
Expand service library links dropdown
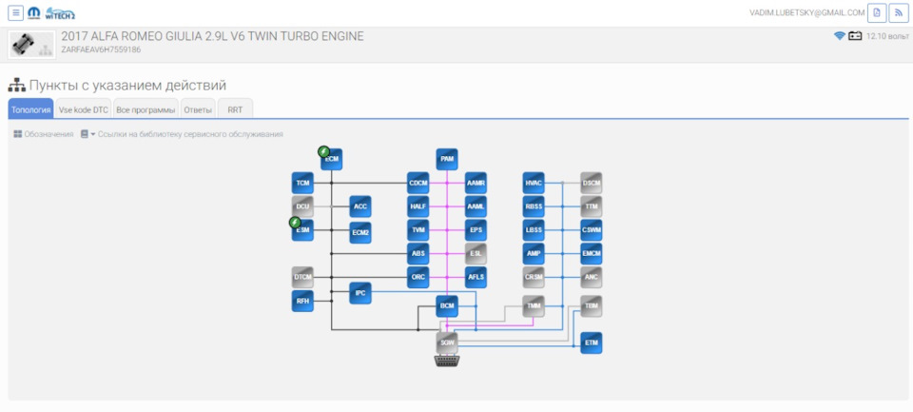pyautogui.click(x=183, y=134)
